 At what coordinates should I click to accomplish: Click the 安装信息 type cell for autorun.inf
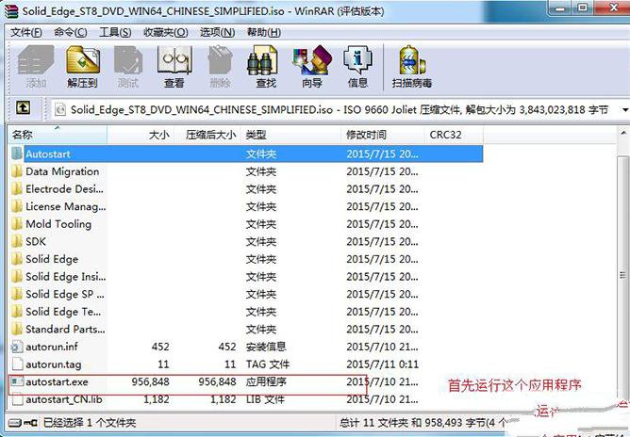[266, 347]
